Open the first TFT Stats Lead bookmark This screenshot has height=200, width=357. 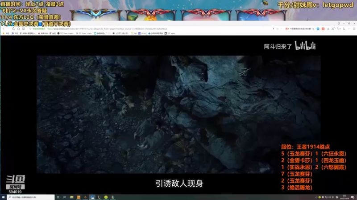[65, 33]
